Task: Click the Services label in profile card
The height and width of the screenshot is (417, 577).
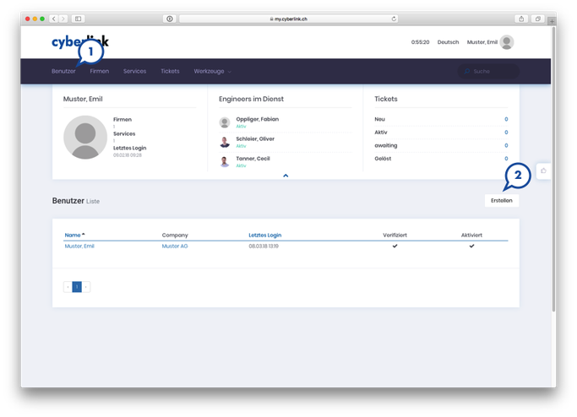Action: [124, 134]
